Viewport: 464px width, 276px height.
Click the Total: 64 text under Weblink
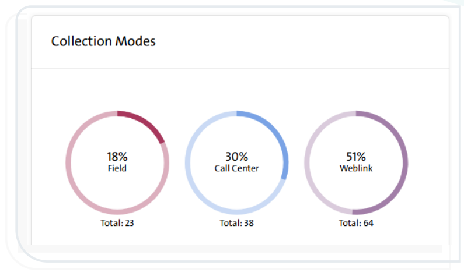(355, 222)
